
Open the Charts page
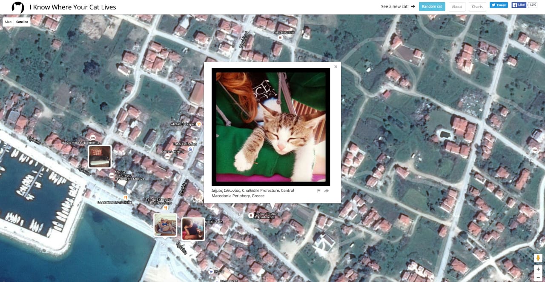[477, 6]
